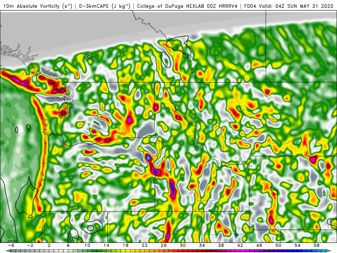This screenshot has height=253, width=337.
Task: Click the '-2' color scale label
Action: (x=30, y=245)
